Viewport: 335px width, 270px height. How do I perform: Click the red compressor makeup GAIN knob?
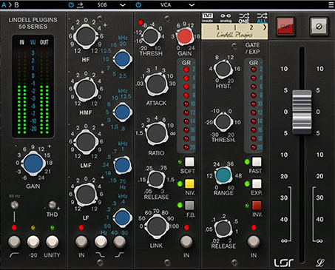coord(185,36)
